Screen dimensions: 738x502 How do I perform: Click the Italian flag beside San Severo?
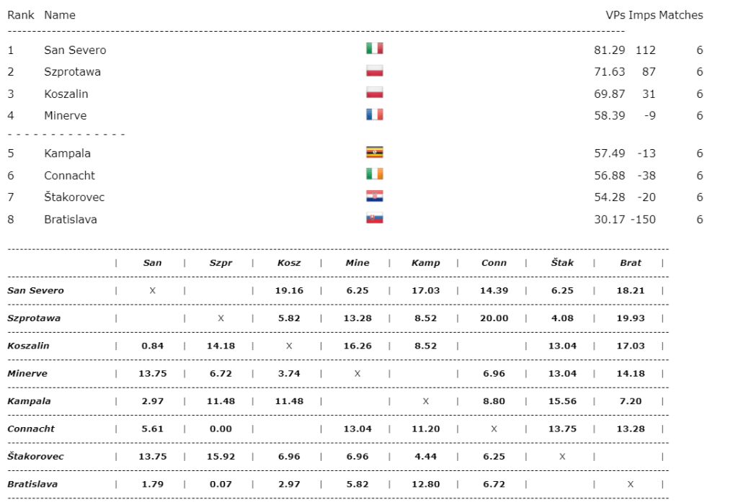click(x=374, y=49)
